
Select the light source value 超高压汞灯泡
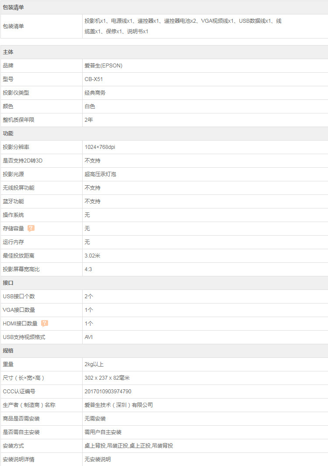(x=100, y=174)
